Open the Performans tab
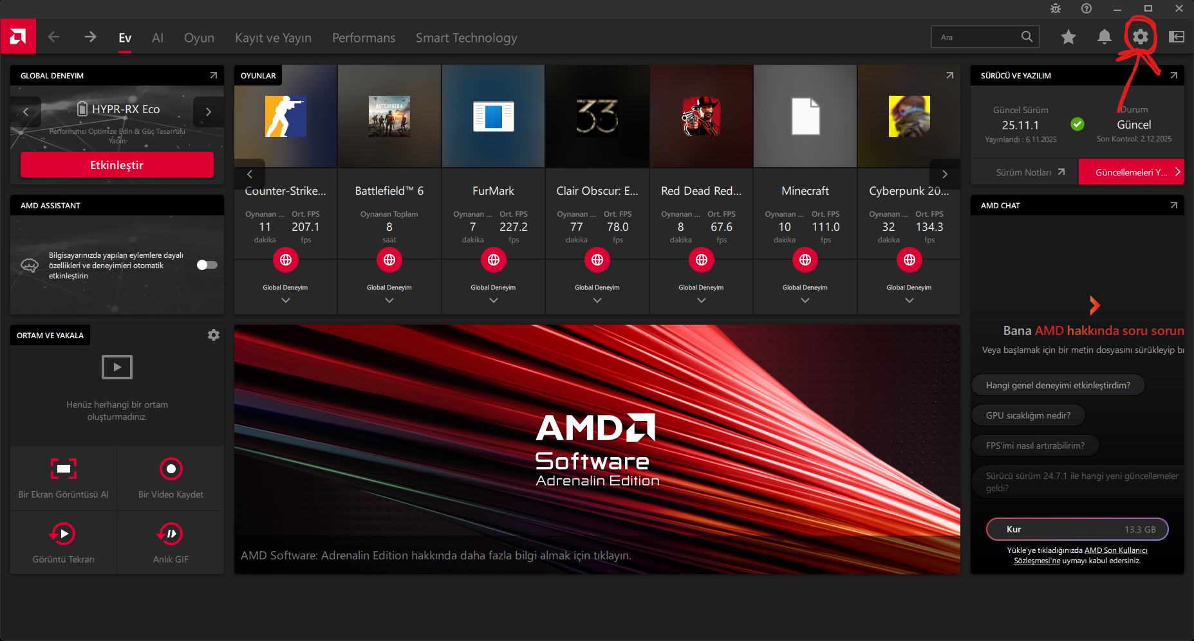1194x641 pixels. [364, 38]
